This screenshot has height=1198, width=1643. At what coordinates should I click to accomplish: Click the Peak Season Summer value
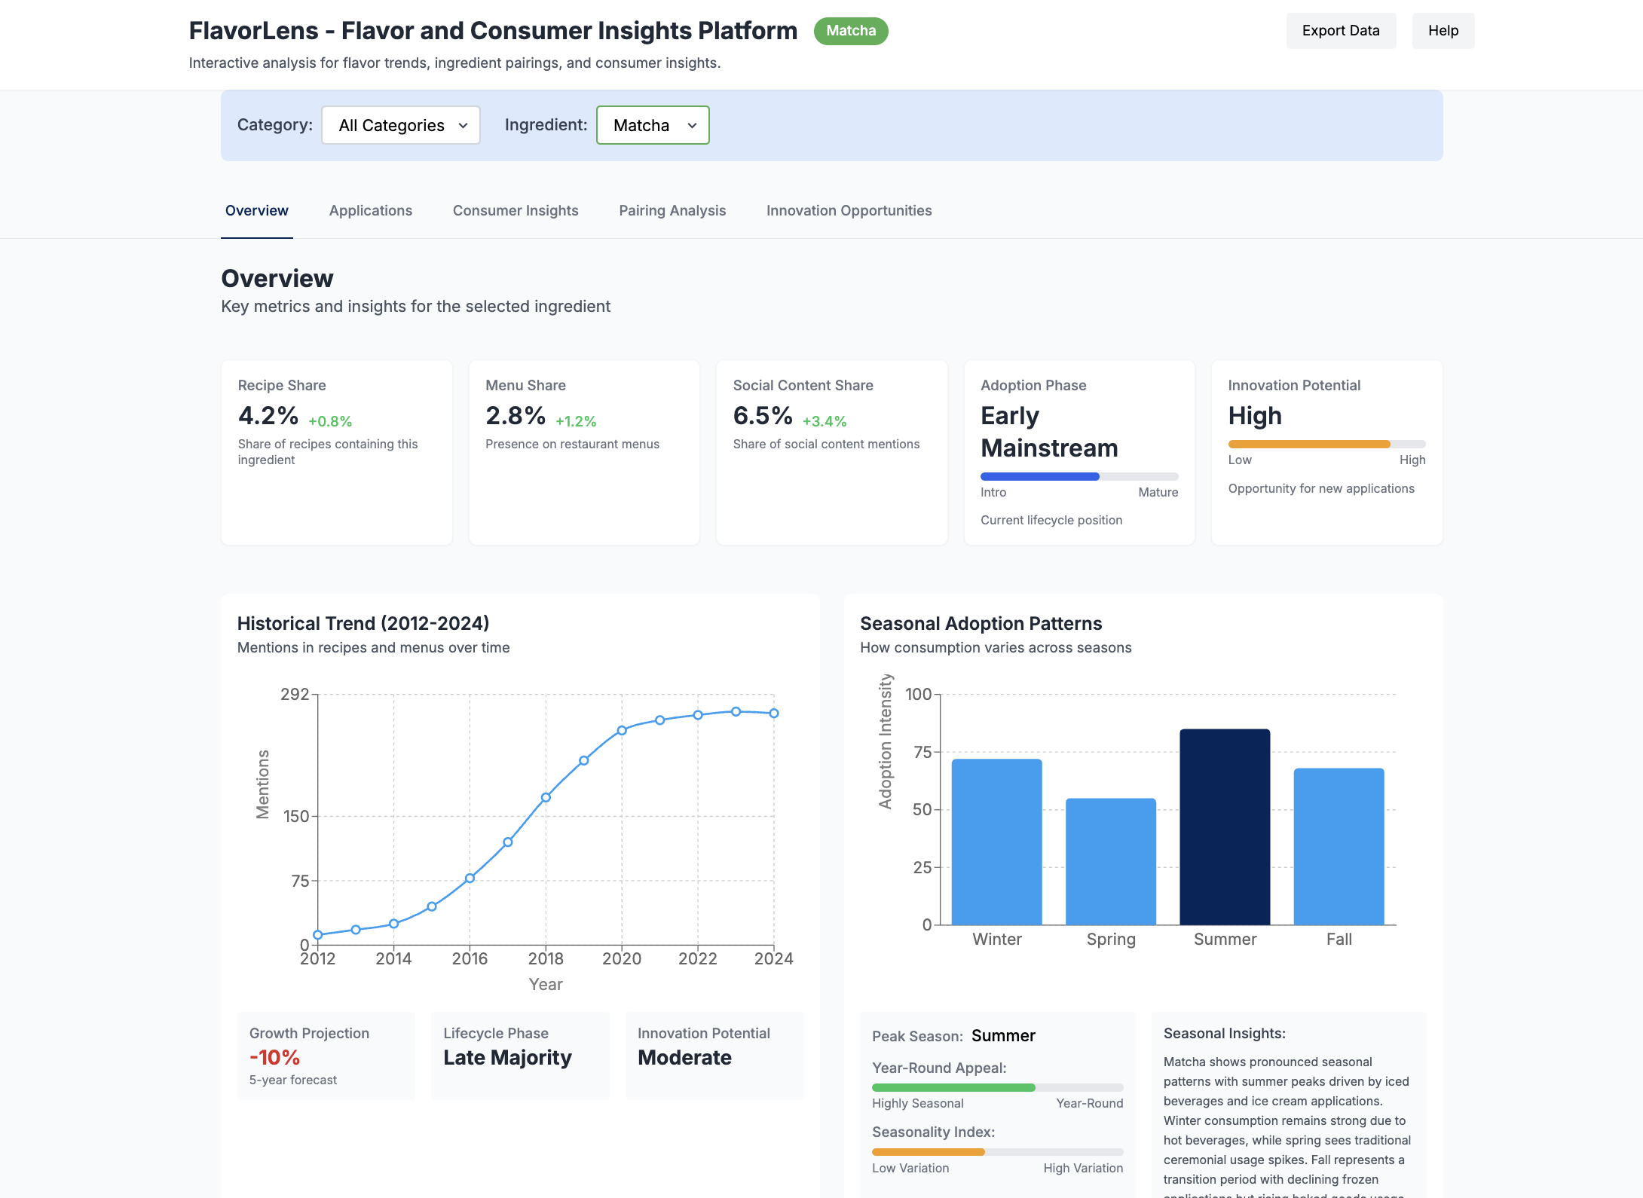pyautogui.click(x=1003, y=1035)
